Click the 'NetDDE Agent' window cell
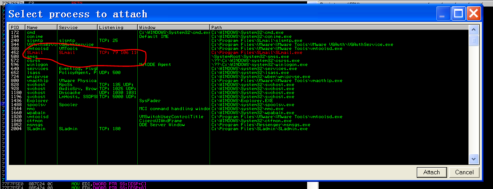 pos(155,65)
